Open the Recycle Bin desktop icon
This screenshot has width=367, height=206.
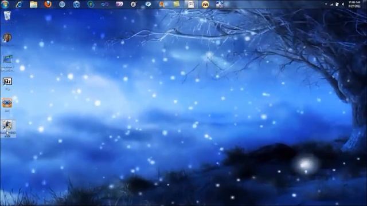point(7,16)
